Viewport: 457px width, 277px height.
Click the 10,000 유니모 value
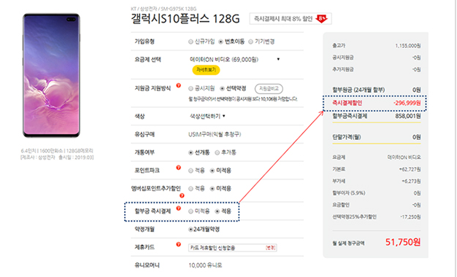[x=205, y=265]
